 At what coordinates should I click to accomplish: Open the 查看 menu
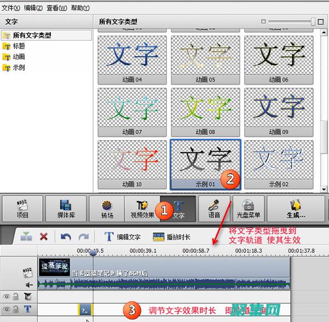click(56, 8)
